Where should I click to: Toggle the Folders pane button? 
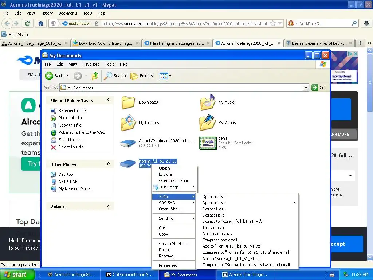pyautogui.click(x=142, y=76)
